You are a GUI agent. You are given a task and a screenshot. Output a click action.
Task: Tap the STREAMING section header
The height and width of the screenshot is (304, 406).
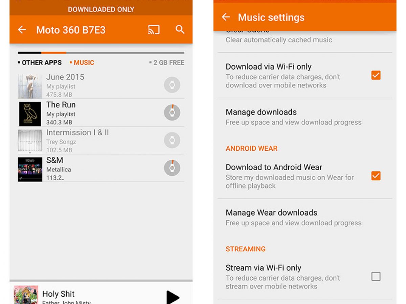click(246, 249)
